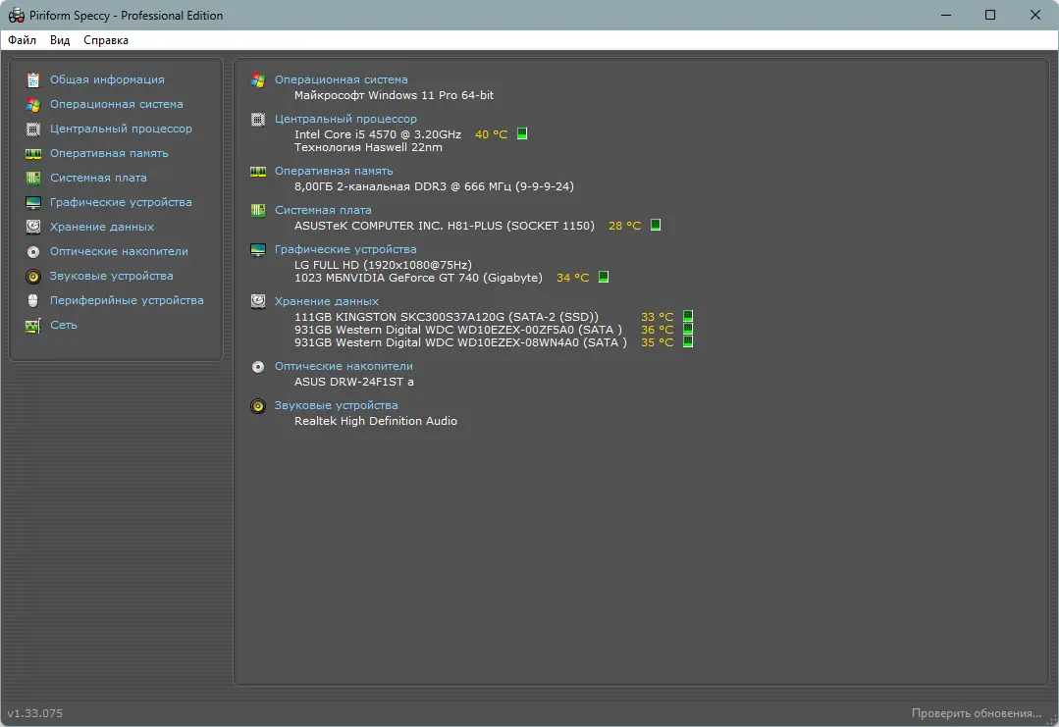Select Оптические накопители in the sidebar
This screenshot has width=1059, height=727.
(x=119, y=251)
